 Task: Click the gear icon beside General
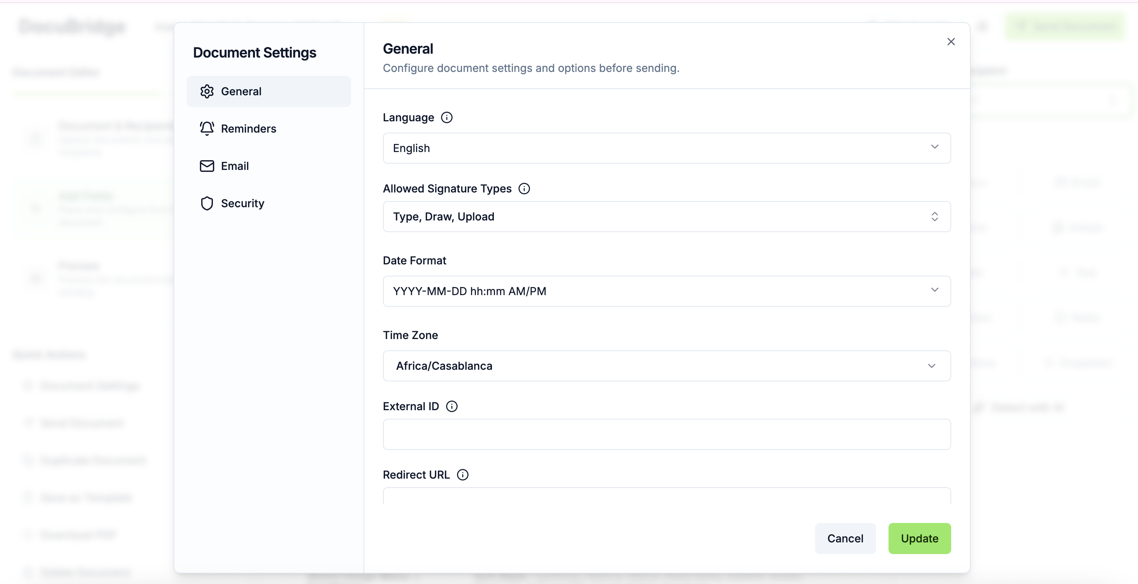click(207, 91)
